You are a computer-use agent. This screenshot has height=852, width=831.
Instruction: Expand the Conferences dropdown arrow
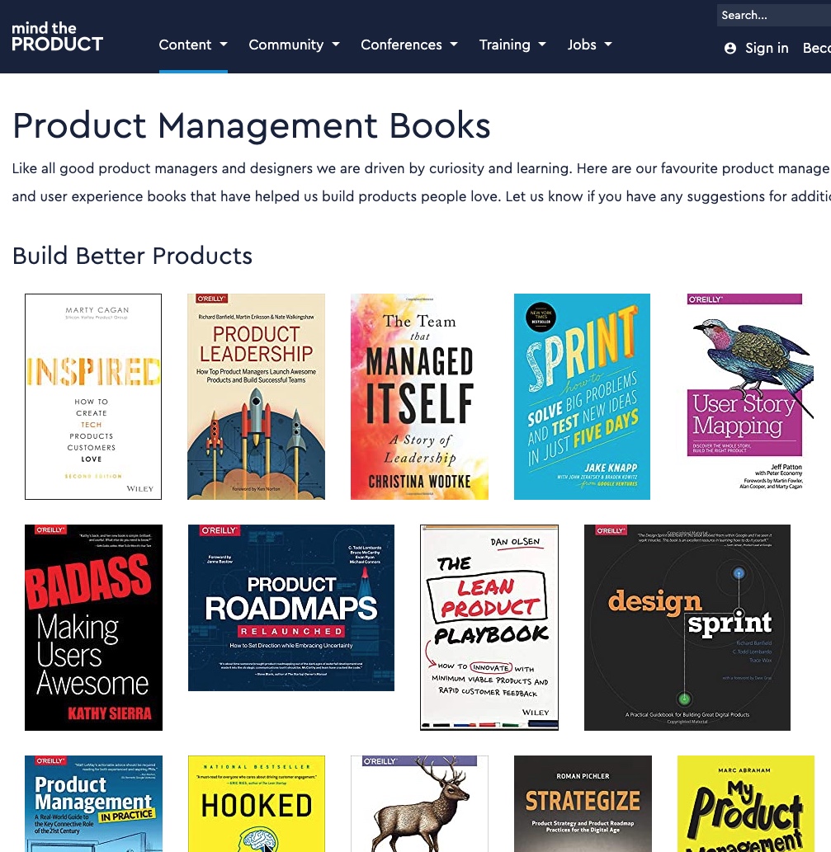455,45
